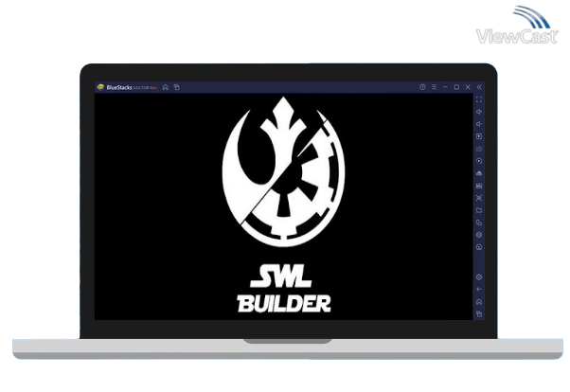Minimize the BlueStacks window
The image size is (570, 392).
(x=445, y=87)
